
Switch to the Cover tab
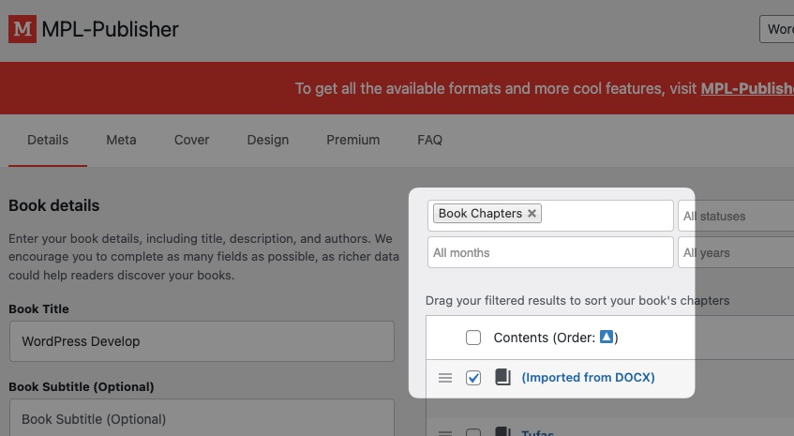coord(191,140)
